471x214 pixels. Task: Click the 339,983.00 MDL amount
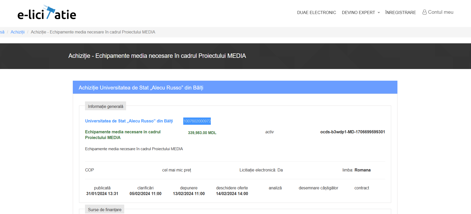(202, 133)
